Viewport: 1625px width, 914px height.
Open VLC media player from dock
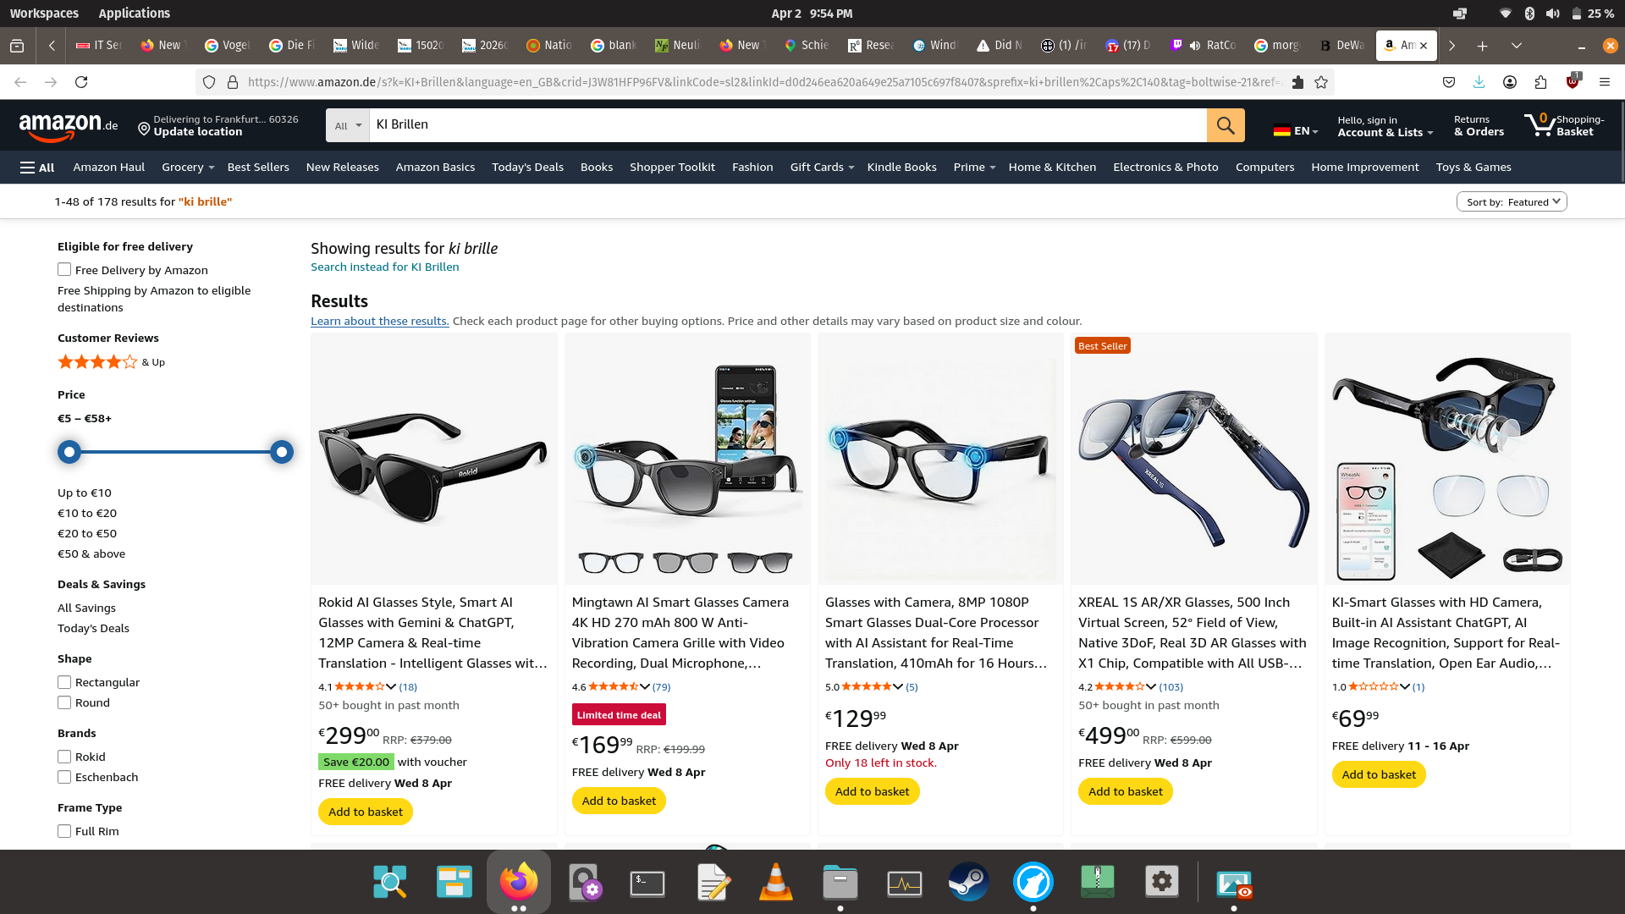(775, 883)
